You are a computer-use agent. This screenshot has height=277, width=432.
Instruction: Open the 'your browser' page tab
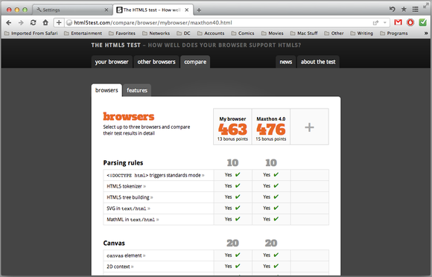[112, 62]
